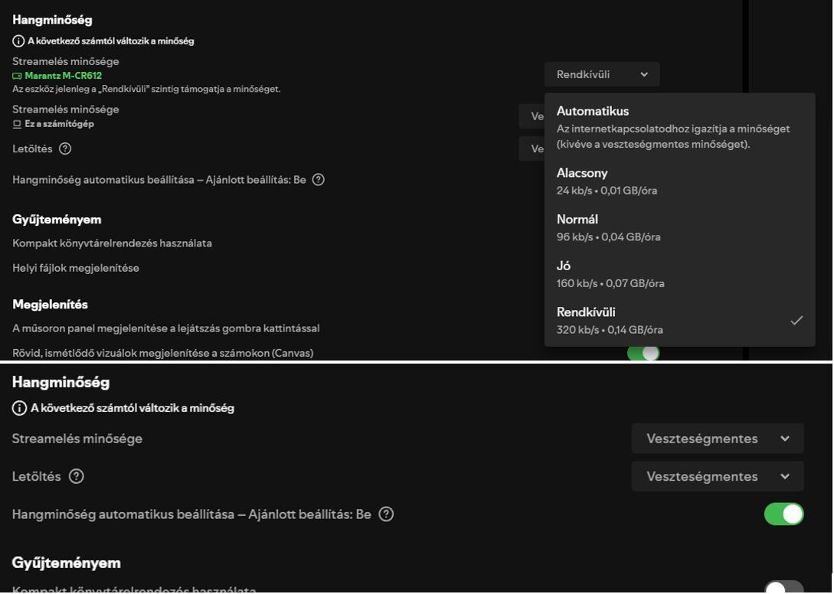
Task: Click the Marantz M-CR612 device name
Action: click(63, 76)
